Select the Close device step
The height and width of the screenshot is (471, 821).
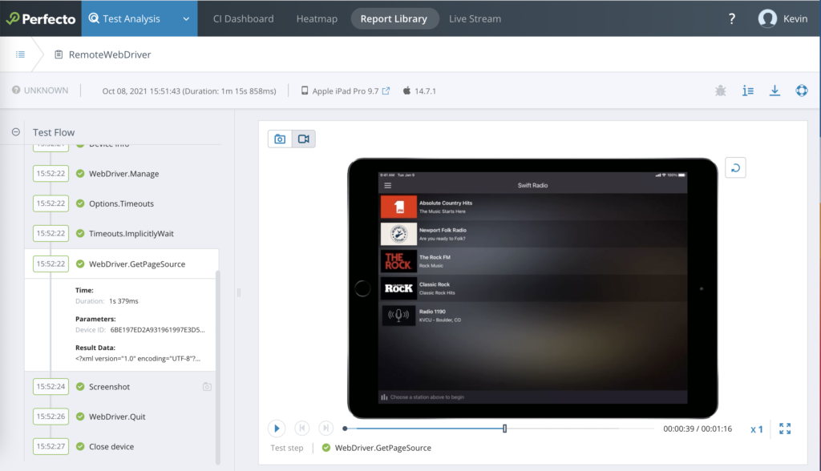point(111,446)
